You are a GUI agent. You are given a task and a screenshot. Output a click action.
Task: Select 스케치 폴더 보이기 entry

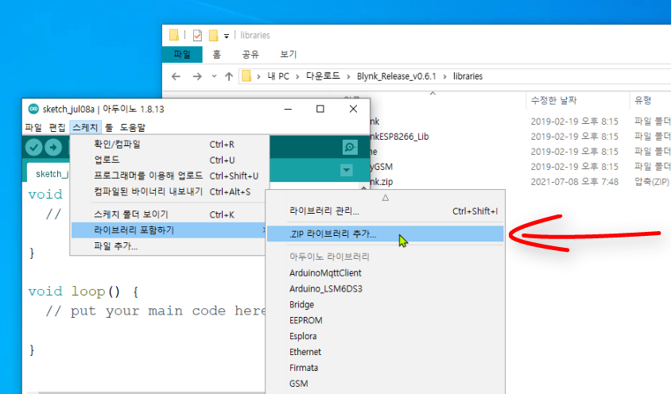tap(169, 214)
